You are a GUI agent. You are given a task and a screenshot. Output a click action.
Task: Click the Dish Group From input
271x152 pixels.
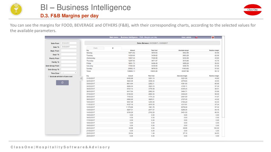click(x=69, y=66)
